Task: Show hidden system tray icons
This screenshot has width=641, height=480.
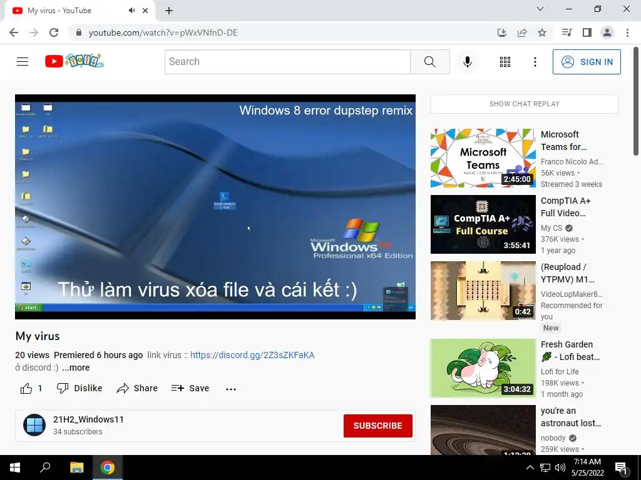Action: [x=530, y=467]
